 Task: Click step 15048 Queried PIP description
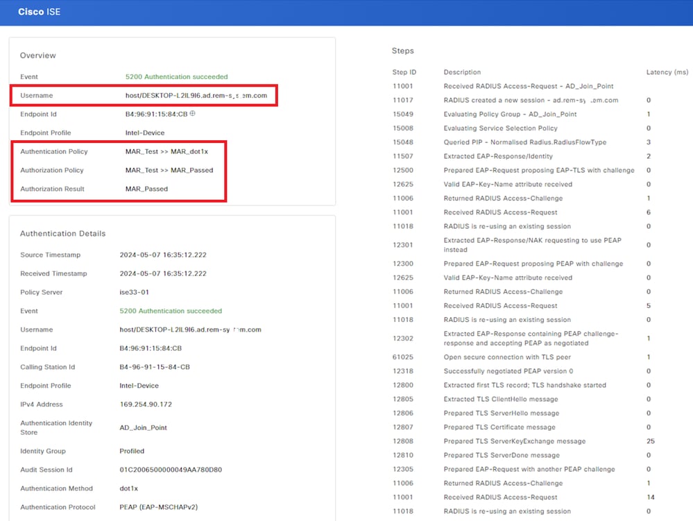(524, 142)
